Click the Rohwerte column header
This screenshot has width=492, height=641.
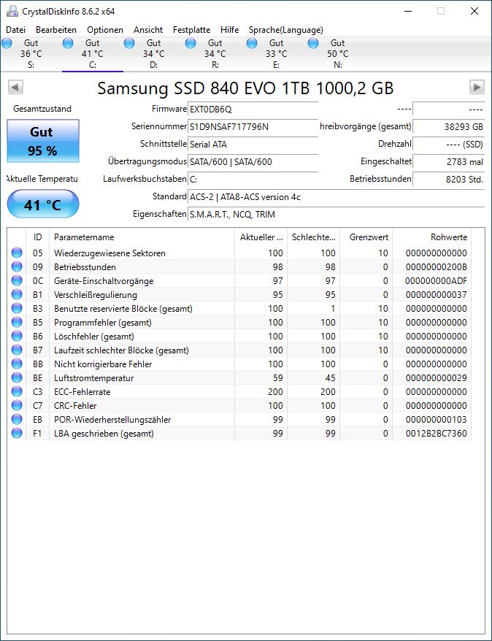(x=432, y=237)
